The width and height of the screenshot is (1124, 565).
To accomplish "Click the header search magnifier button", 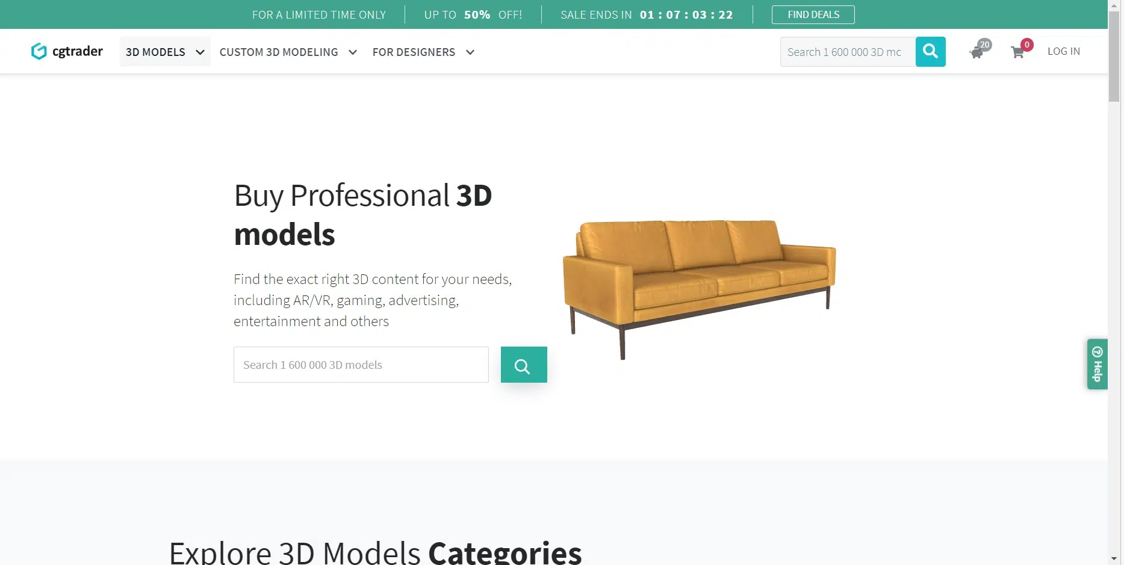I will tap(930, 52).
